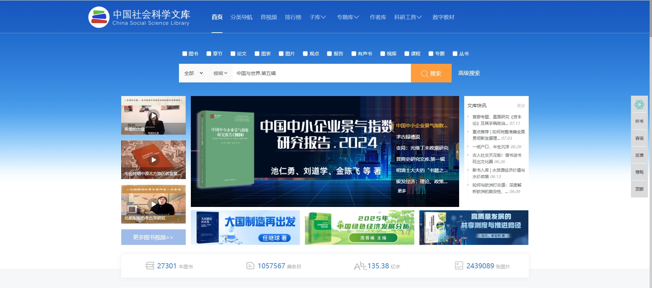Click the 高级搜索 link
The image size is (652, 288).
pyautogui.click(x=469, y=73)
